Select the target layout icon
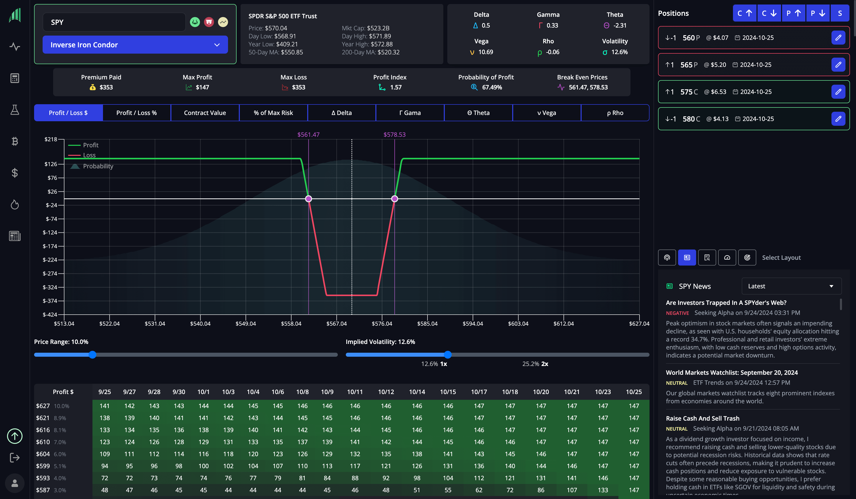The width and height of the screenshot is (856, 499). click(747, 258)
